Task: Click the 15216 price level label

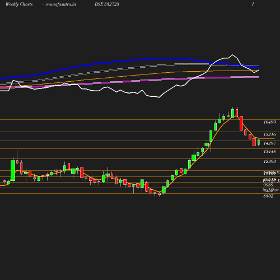Action: [270, 134]
